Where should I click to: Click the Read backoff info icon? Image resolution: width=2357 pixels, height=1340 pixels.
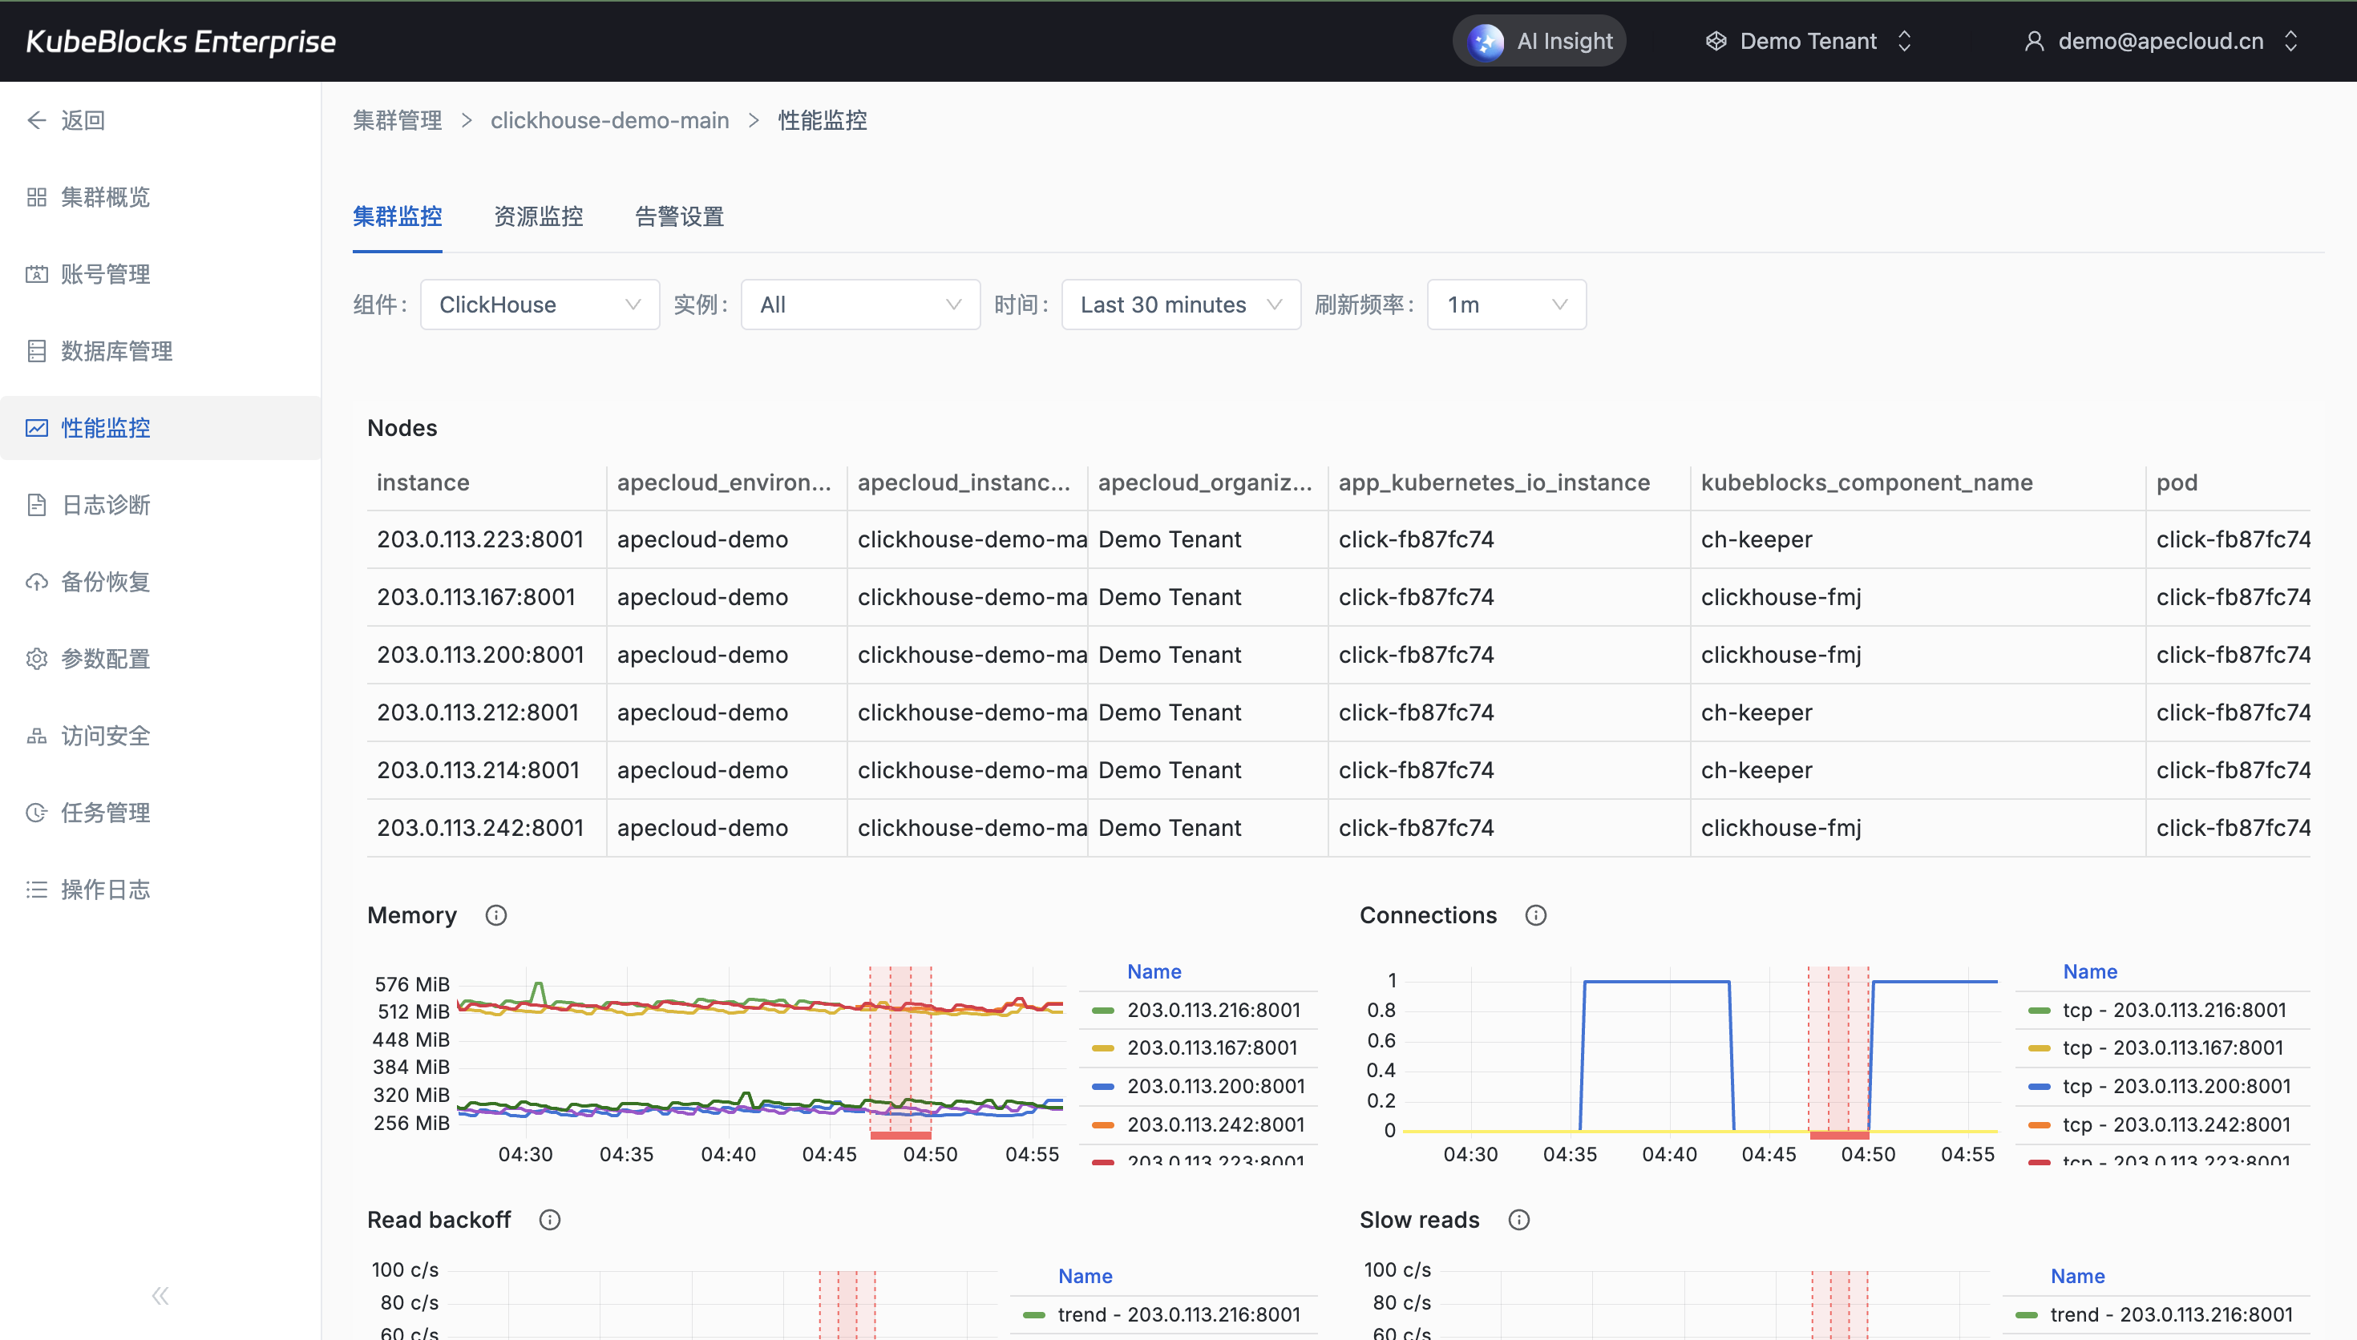[x=549, y=1220]
